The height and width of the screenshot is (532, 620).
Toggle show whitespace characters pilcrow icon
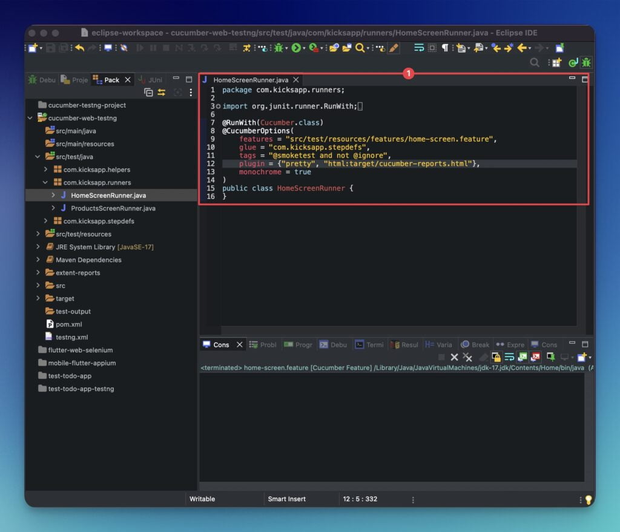[445, 48]
